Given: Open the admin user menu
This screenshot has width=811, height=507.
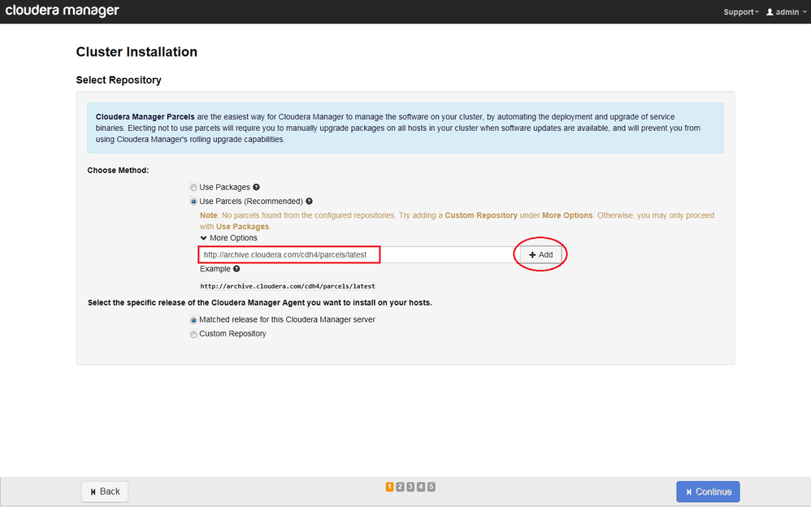Looking at the screenshot, I should [786, 12].
